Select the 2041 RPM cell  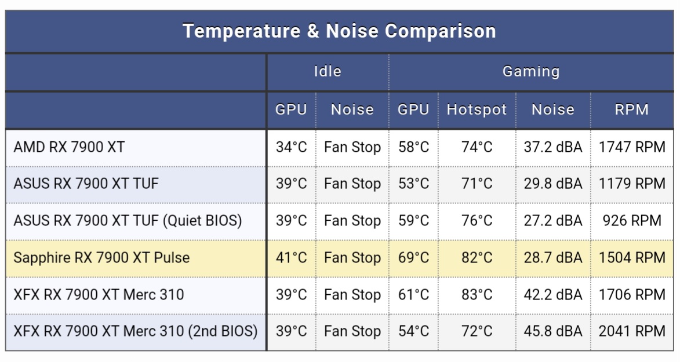pyautogui.click(x=631, y=331)
